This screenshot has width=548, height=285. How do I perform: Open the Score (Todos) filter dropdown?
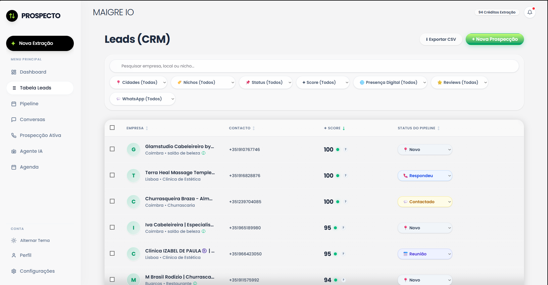pyautogui.click(x=323, y=82)
